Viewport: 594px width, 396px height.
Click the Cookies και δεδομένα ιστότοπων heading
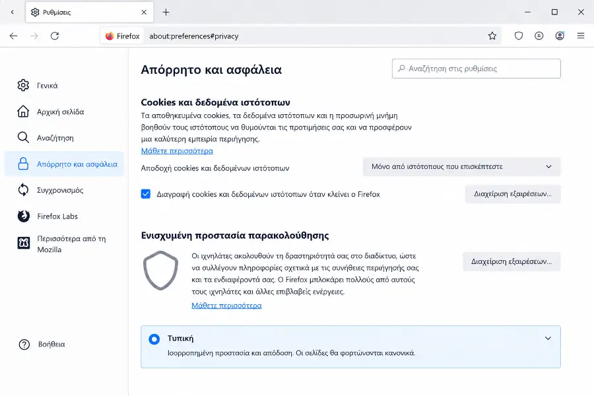216,102
